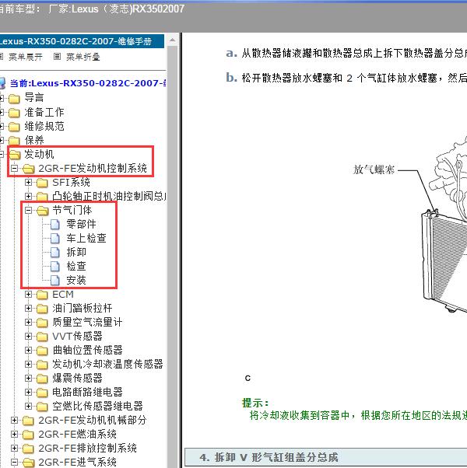Click the 菜单折叠 list icon
Image resolution: width=467 pixels, height=468 pixels.
click(x=57, y=57)
